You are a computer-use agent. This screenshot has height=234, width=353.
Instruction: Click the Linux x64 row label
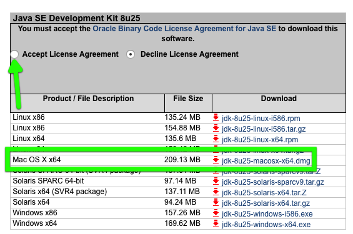point(29,139)
